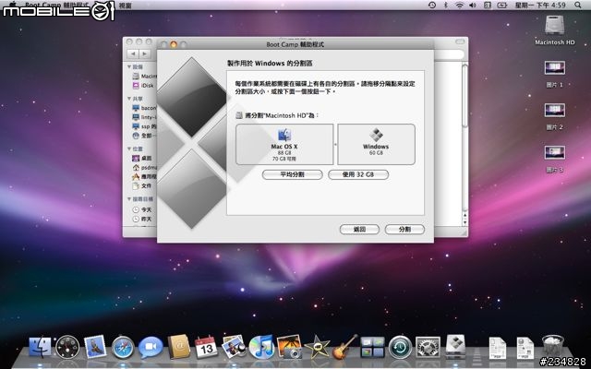The width and height of the screenshot is (591, 369).
Task: Select Macintosh drive in Finder sidebar
Action: (144, 76)
